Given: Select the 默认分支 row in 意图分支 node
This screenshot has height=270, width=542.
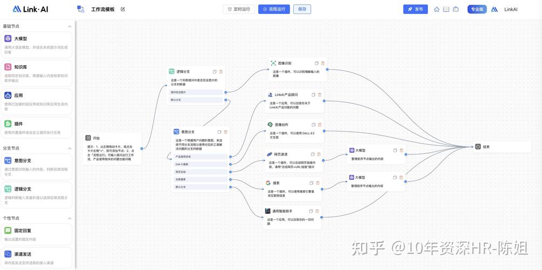Looking at the screenshot, I should 200,187.
